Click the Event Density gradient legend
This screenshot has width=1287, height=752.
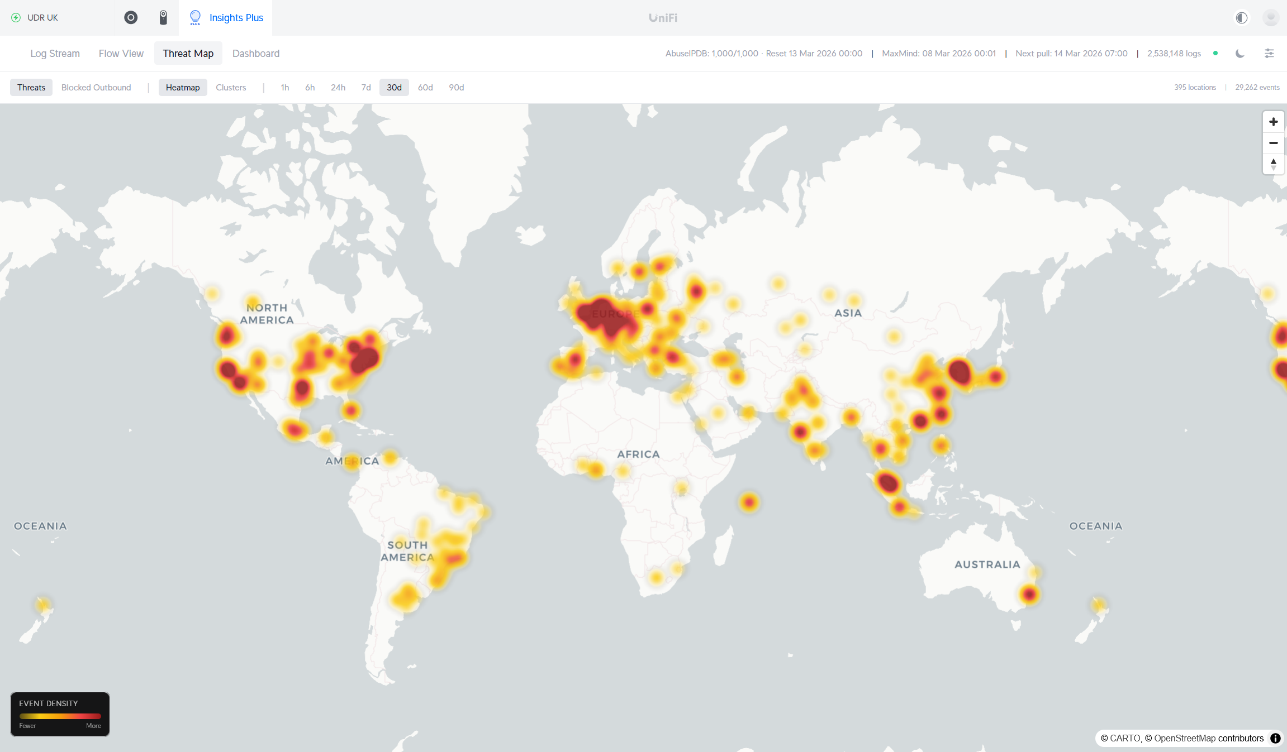[60, 716]
